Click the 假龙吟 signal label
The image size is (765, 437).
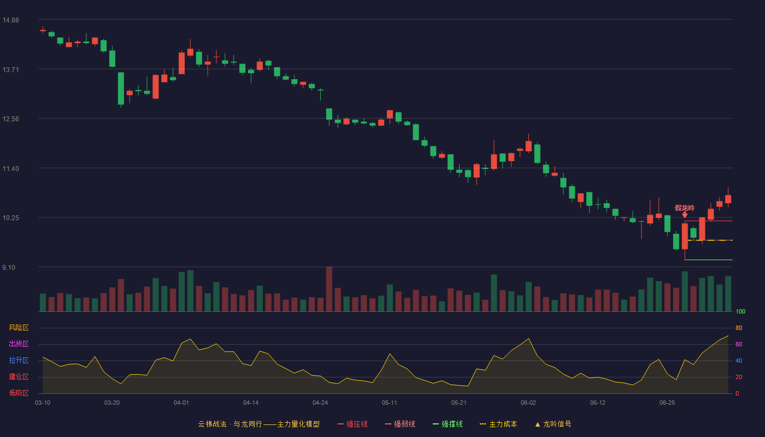point(685,208)
